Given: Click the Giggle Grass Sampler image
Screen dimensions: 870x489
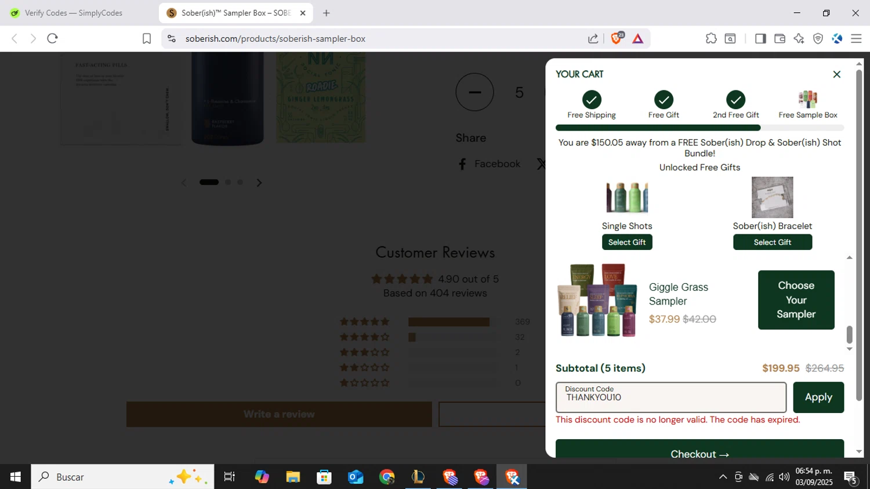Looking at the screenshot, I should click(x=597, y=300).
